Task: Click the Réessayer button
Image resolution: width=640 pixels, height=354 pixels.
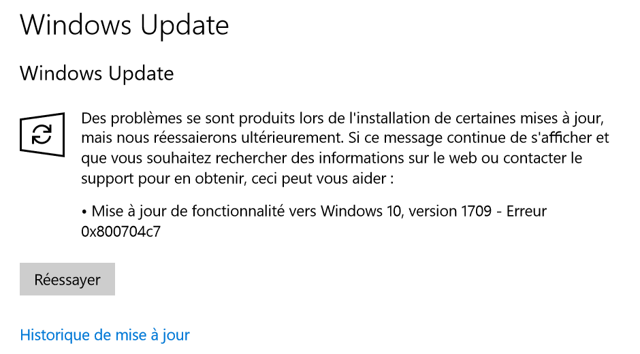Action: [x=67, y=279]
